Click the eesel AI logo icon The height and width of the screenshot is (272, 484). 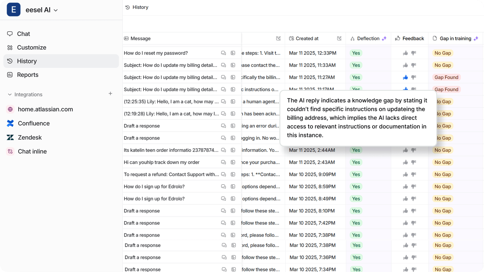coord(14,9)
